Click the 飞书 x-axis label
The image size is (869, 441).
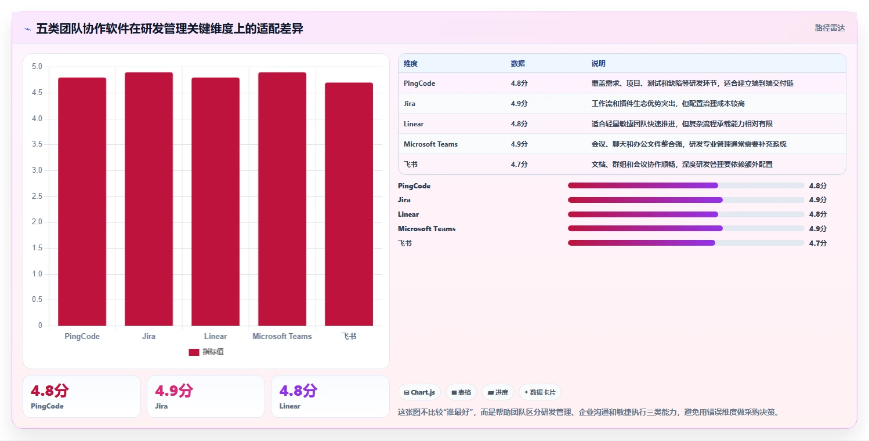(349, 337)
